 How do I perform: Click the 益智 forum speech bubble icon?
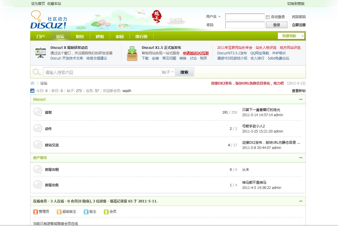(x=38, y=112)
